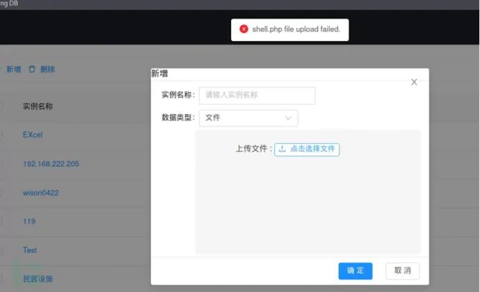Focus the 实例名称 input field

click(257, 95)
